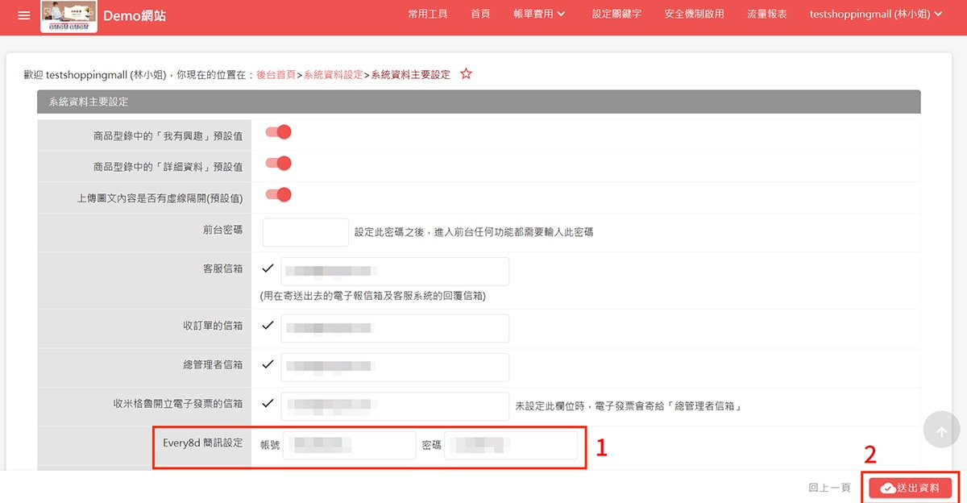The width and height of the screenshot is (967, 503).
Task: Toggle the 「我有興趣」預設值 switch
Action: 278,132
